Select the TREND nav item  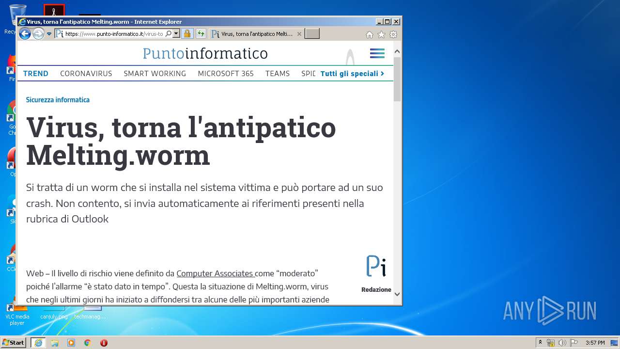coord(36,74)
